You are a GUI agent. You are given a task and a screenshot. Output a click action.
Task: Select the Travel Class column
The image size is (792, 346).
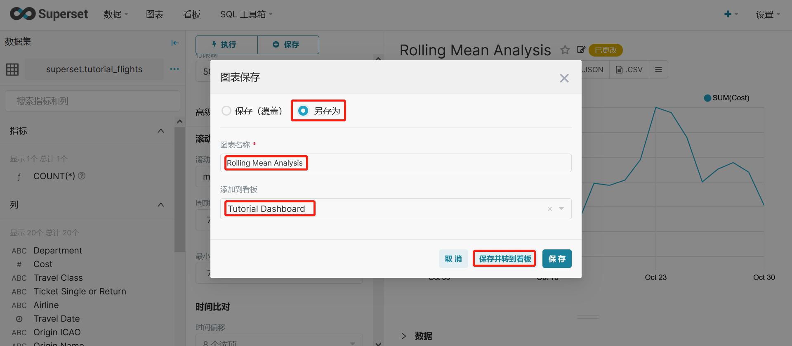(x=58, y=278)
